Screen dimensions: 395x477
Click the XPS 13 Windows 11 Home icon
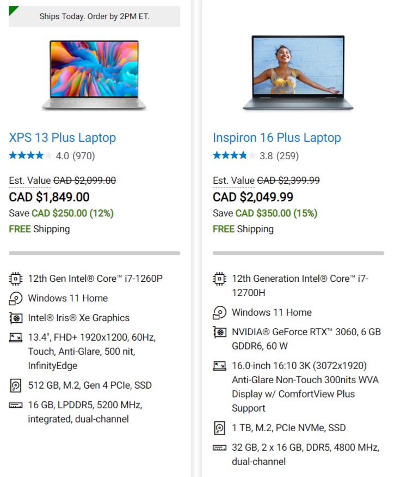(x=15, y=298)
